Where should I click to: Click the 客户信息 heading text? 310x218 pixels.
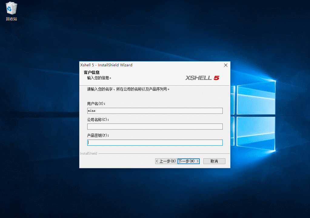92,72
